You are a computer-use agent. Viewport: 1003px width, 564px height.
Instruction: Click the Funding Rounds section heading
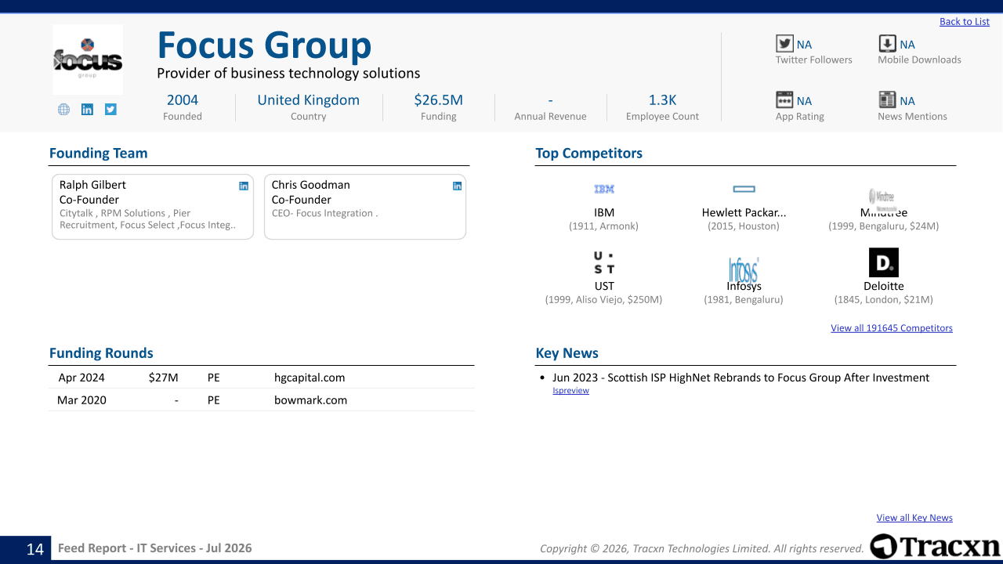click(x=101, y=353)
